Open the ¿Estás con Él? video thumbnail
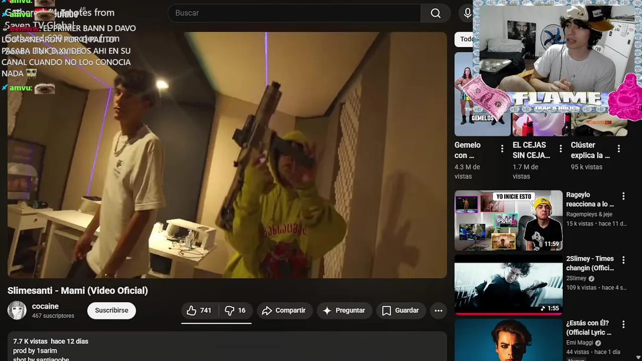 (509, 340)
